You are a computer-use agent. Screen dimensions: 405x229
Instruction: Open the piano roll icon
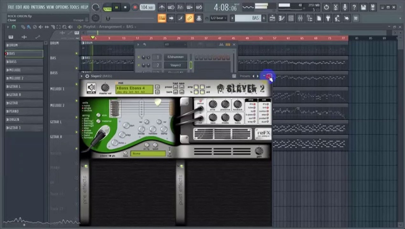281,18
